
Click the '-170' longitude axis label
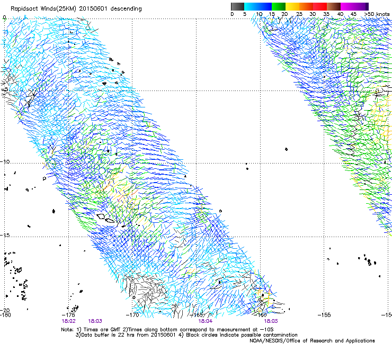pyautogui.click(x=132, y=315)
